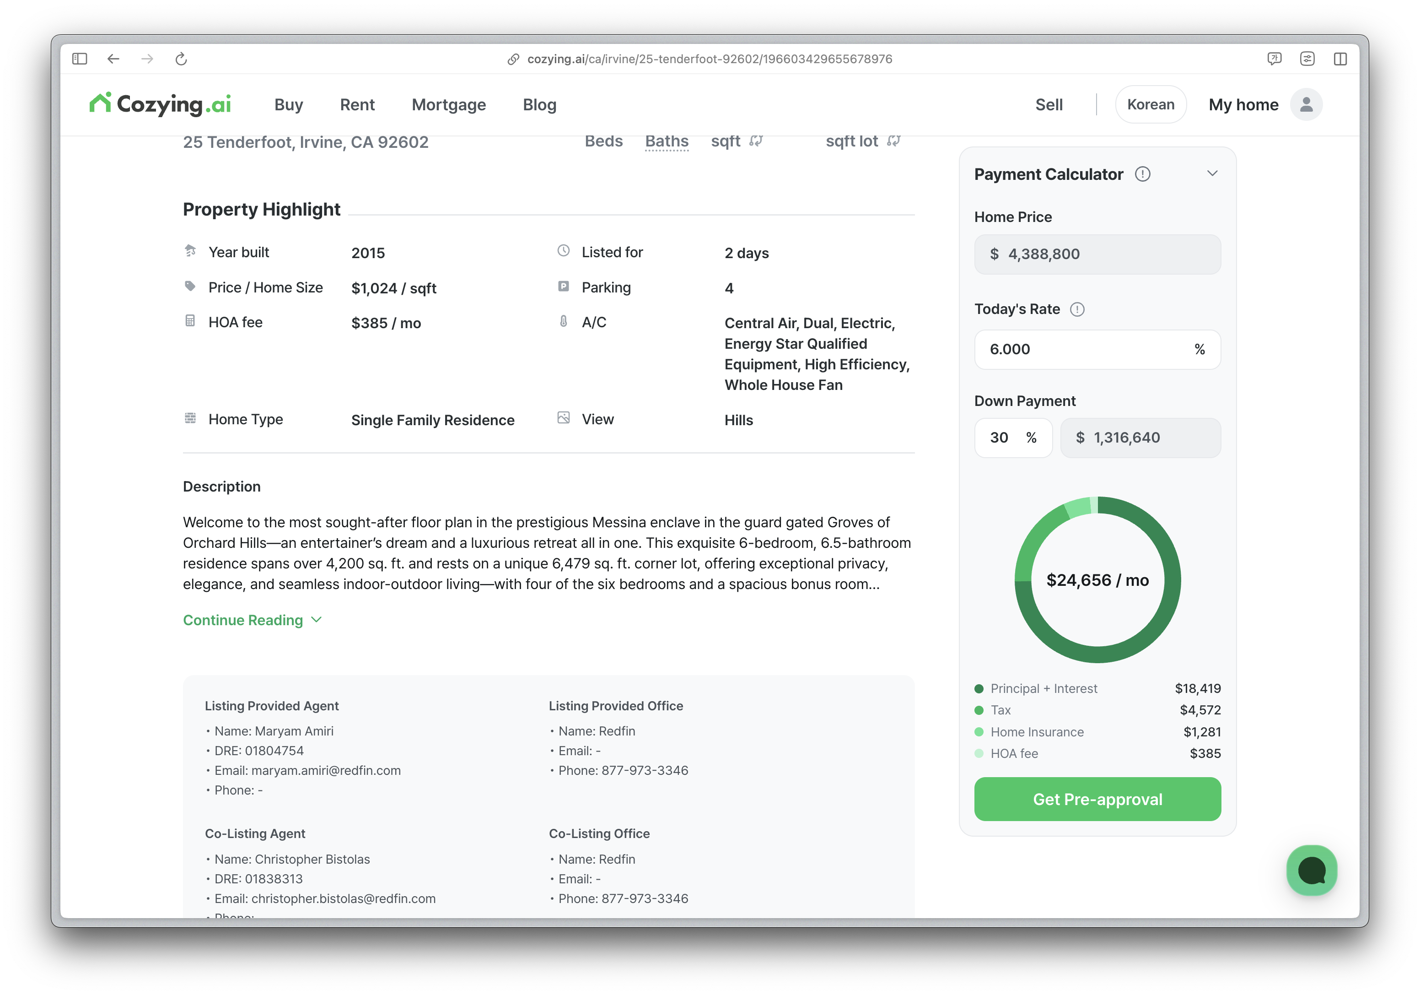Viewport: 1420px width, 995px height.
Task: Click the '$18,419' Principal + Interest amount
Action: point(1197,689)
